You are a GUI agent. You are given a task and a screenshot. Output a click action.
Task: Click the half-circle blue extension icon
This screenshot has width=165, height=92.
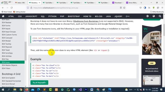click(x=145, y=8)
